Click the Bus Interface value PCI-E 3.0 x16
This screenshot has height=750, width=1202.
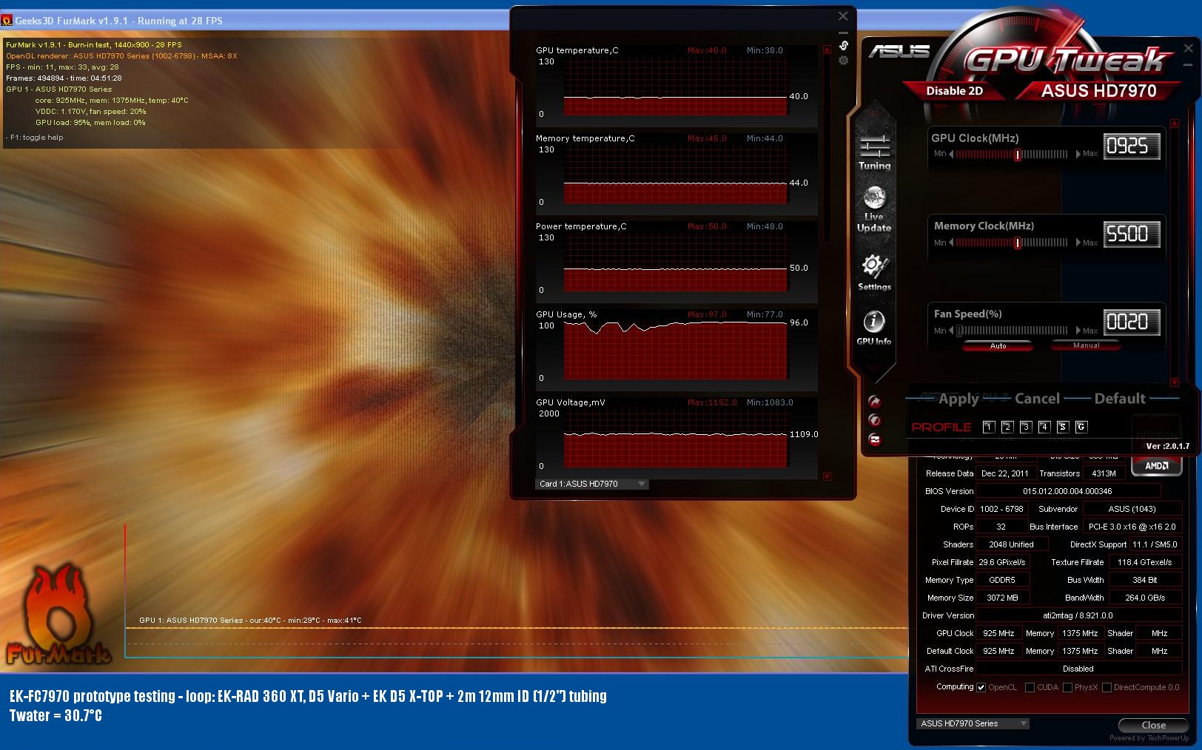tap(1132, 527)
